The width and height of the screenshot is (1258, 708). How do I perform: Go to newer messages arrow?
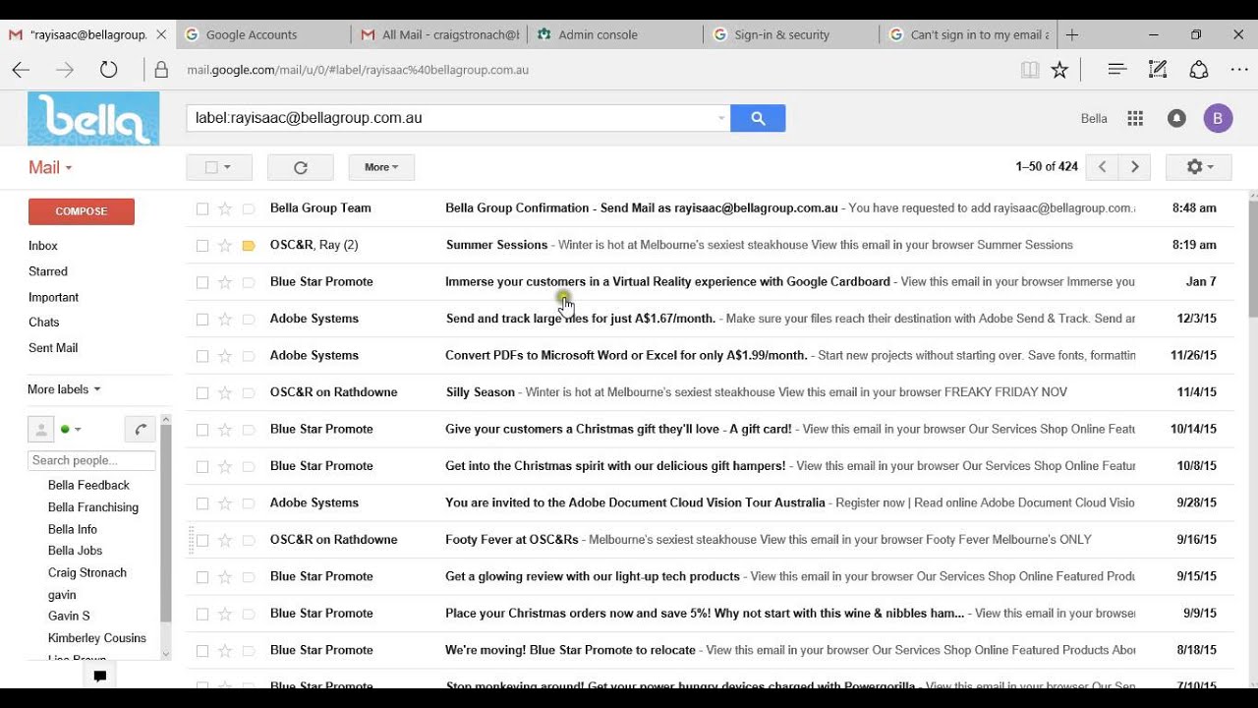click(1102, 167)
